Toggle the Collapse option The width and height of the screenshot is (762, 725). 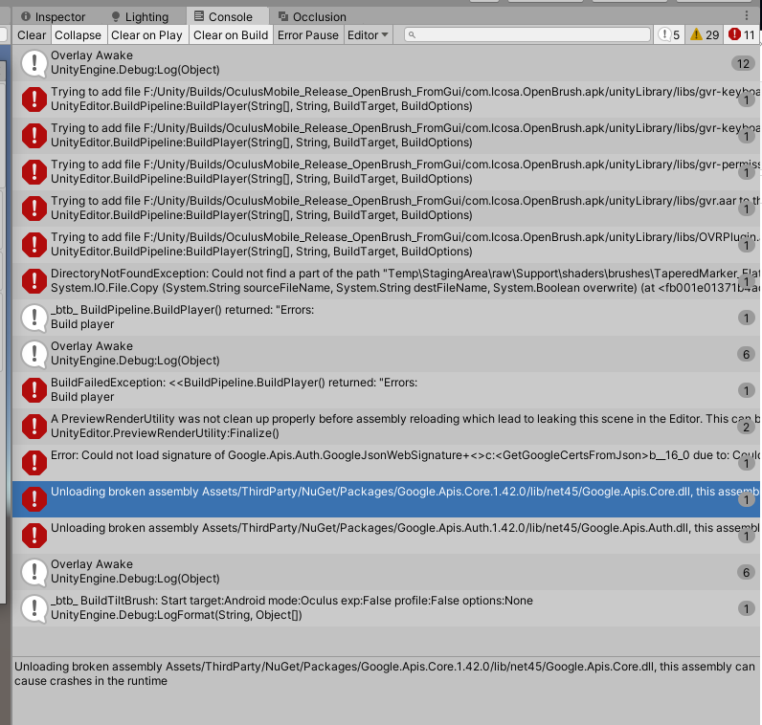[x=78, y=35]
